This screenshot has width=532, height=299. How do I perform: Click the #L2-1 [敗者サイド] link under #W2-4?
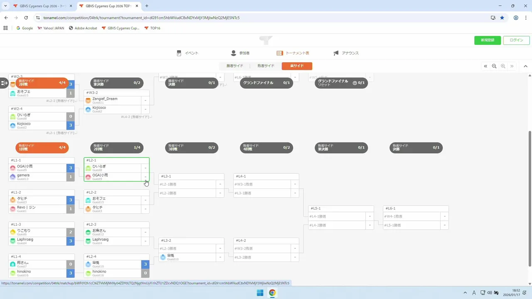pyautogui.click(x=62, y=133)
